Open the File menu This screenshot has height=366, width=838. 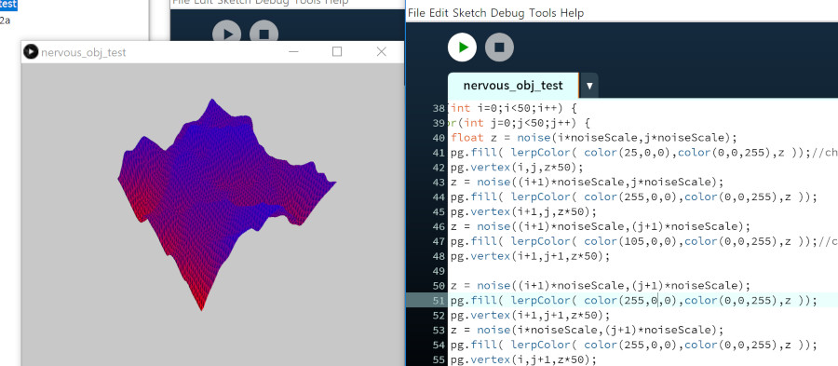point(416,13)
